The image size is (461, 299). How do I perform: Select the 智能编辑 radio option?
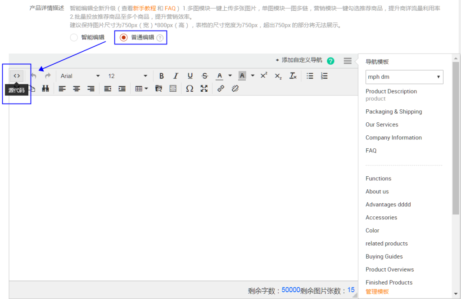(x=74, y=38)
